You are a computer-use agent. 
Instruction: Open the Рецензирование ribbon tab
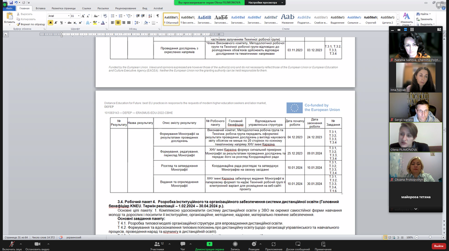pyautogui.click(x=125, y=8)
